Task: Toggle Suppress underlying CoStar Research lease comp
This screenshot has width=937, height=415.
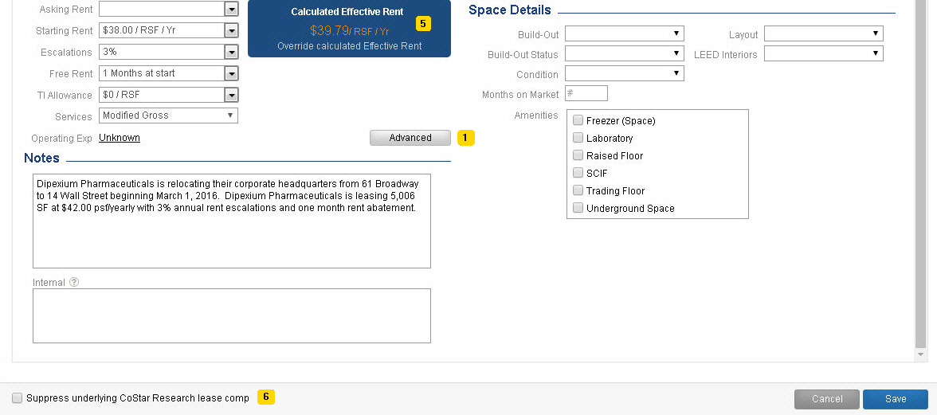Action: tap(18, 397)
